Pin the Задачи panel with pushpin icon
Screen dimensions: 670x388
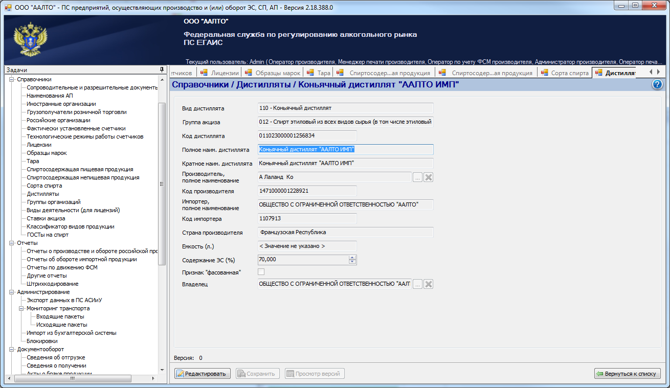pyautogui.click(x=162, y=70)
